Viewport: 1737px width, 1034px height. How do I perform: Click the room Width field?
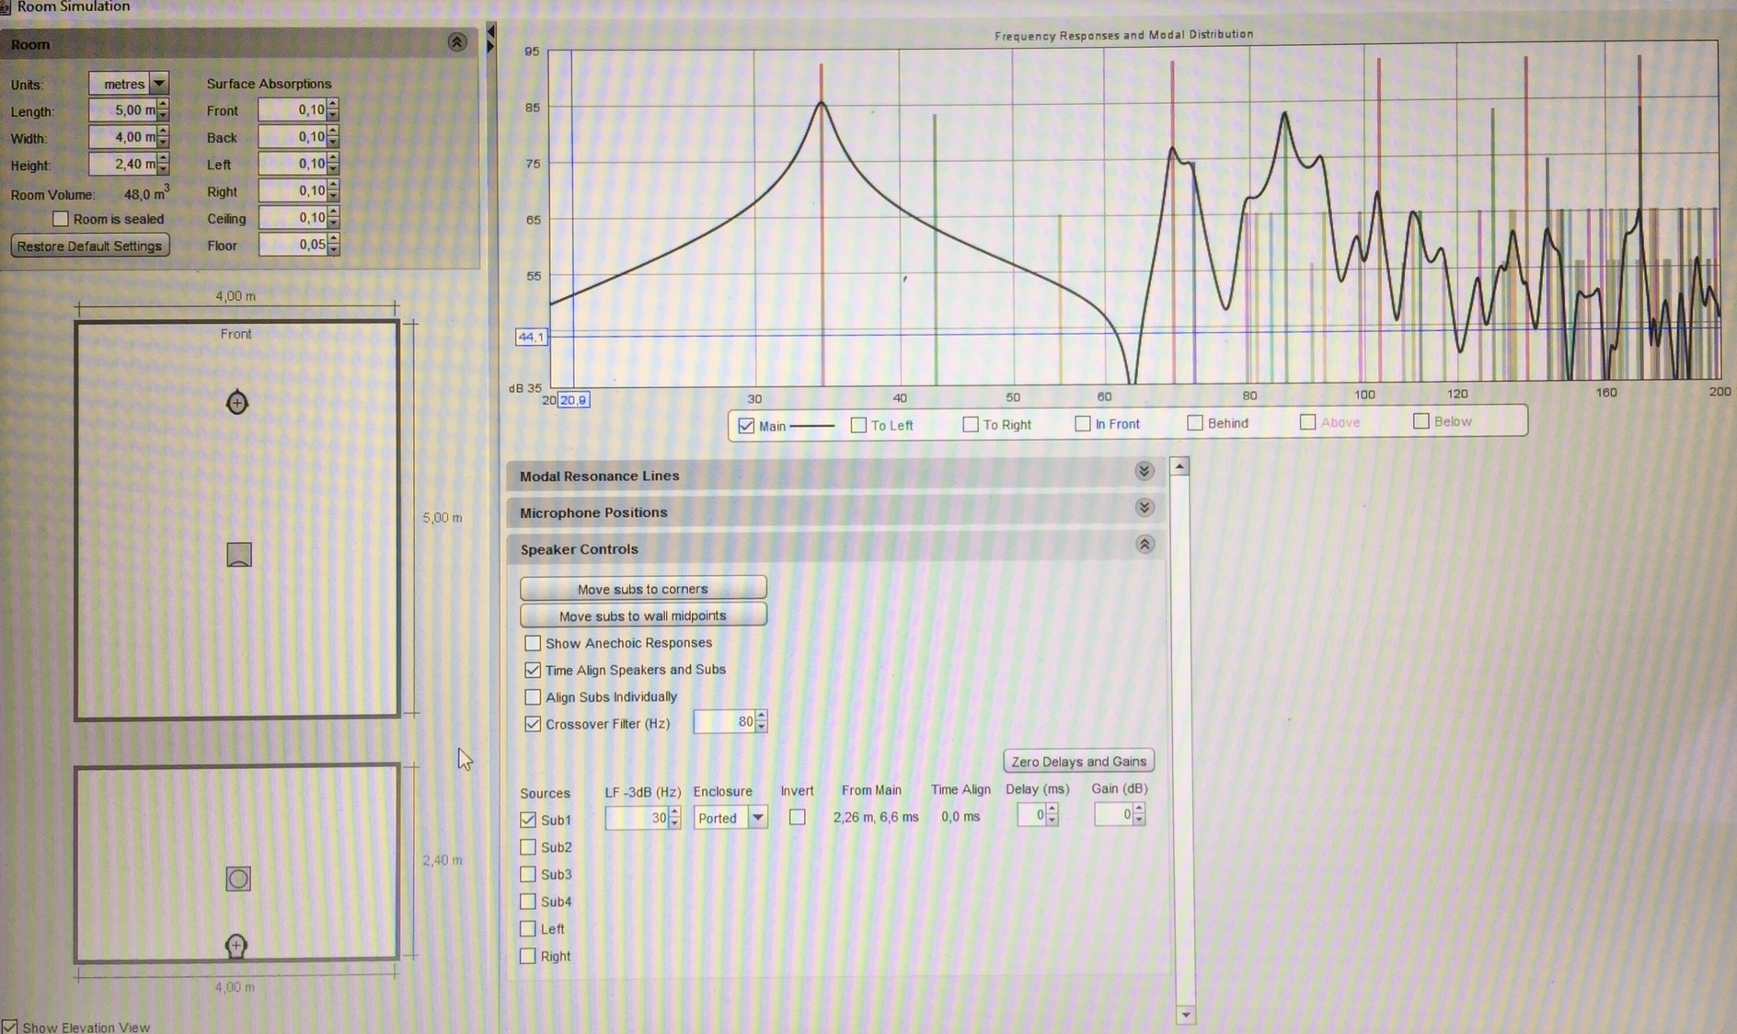tap(123, 137)
